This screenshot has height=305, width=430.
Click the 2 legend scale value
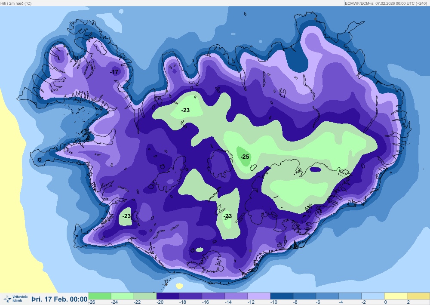408,302
